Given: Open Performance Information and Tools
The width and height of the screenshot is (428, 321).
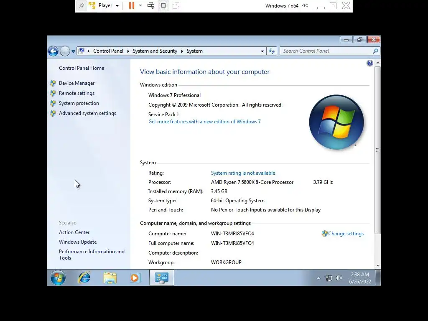Looking at the screenshot, I should [x=92, y=255].
